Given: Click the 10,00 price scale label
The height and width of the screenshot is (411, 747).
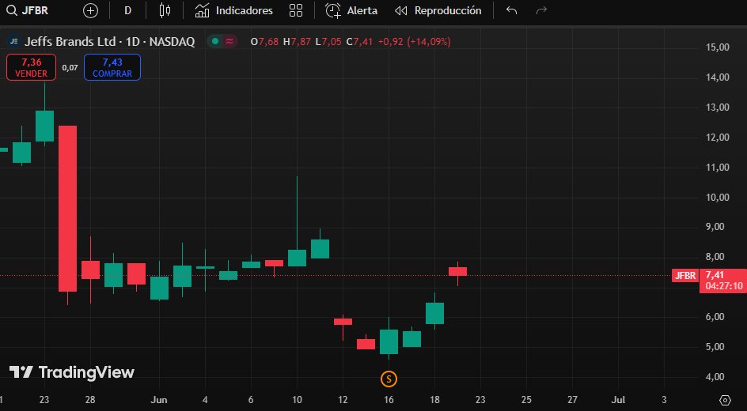Looking at the screenshot, I should (717, 197).
